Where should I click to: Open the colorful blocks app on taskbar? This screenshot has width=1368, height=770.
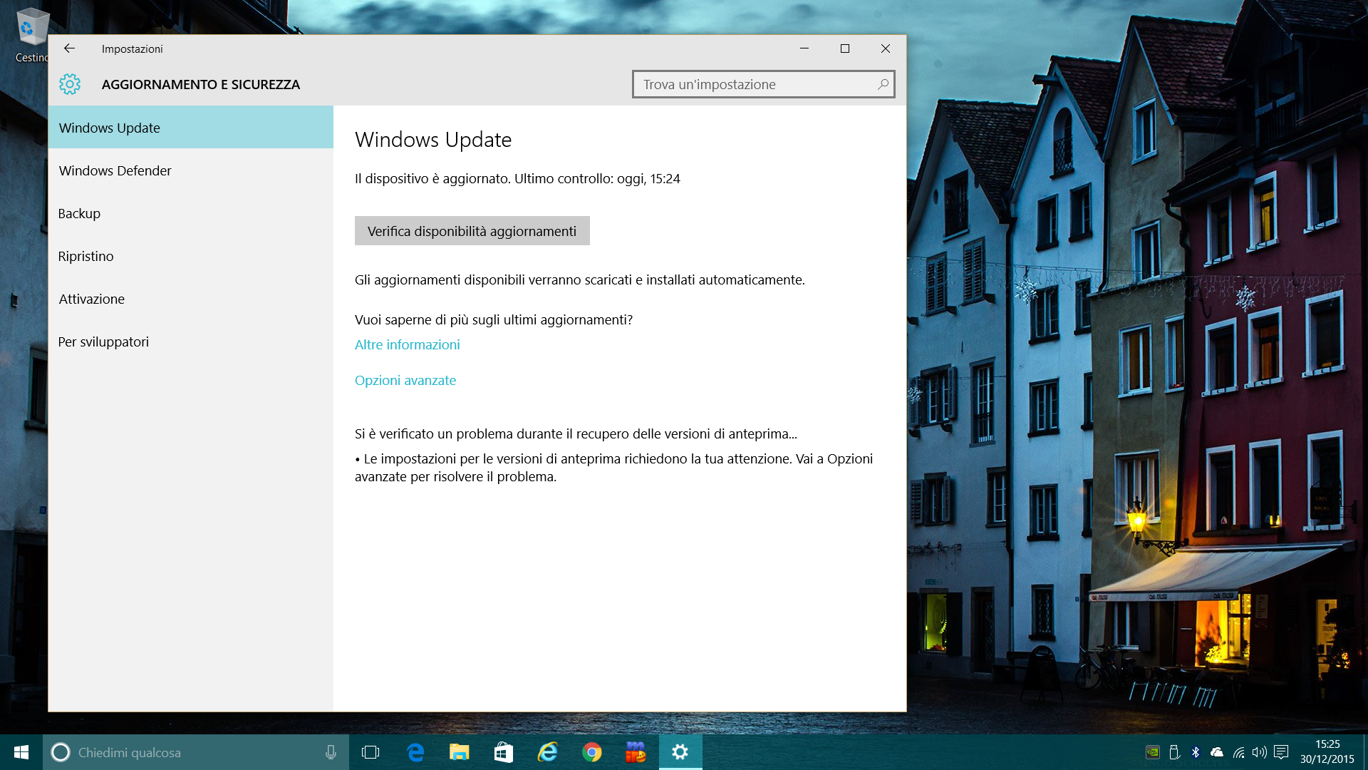click(x=636, y=752)
